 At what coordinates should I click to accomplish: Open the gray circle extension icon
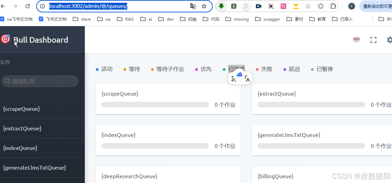coord(321,6)
